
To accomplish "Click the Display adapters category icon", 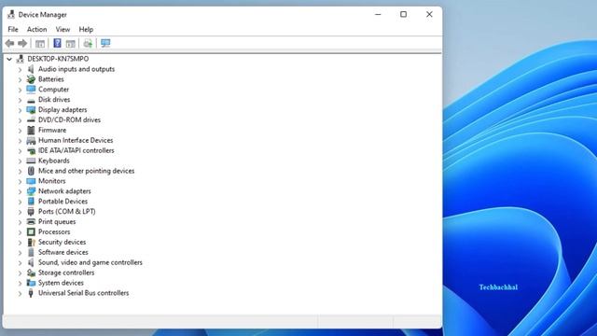I will pyautogui.click(x=31, y=110).
